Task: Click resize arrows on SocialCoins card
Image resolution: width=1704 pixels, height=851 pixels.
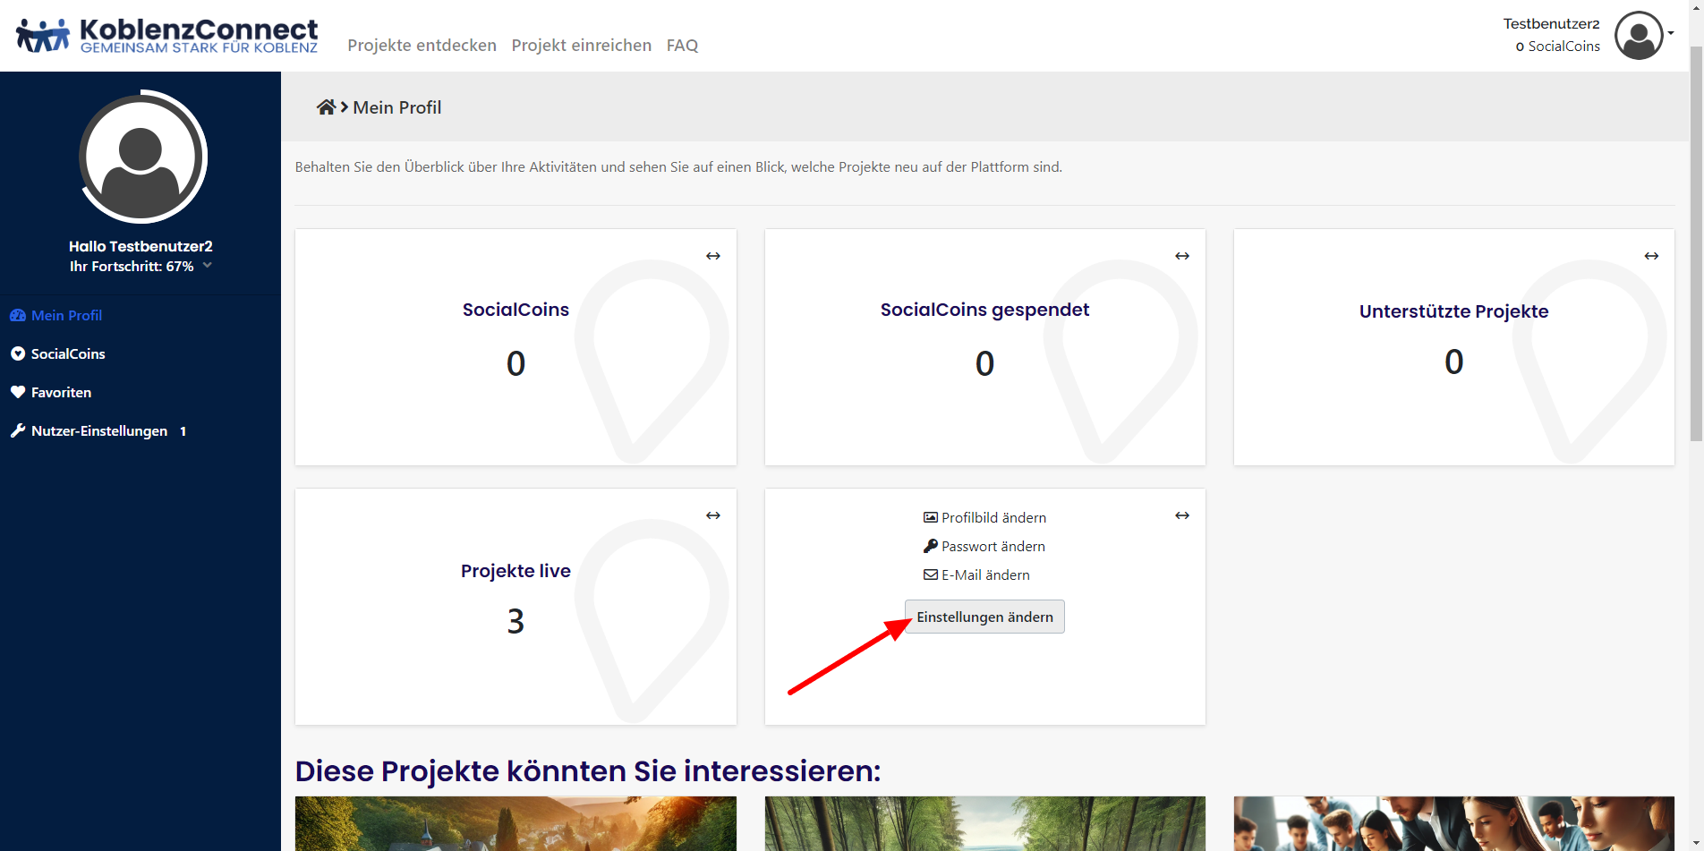Action: click(x=713, y=256)
